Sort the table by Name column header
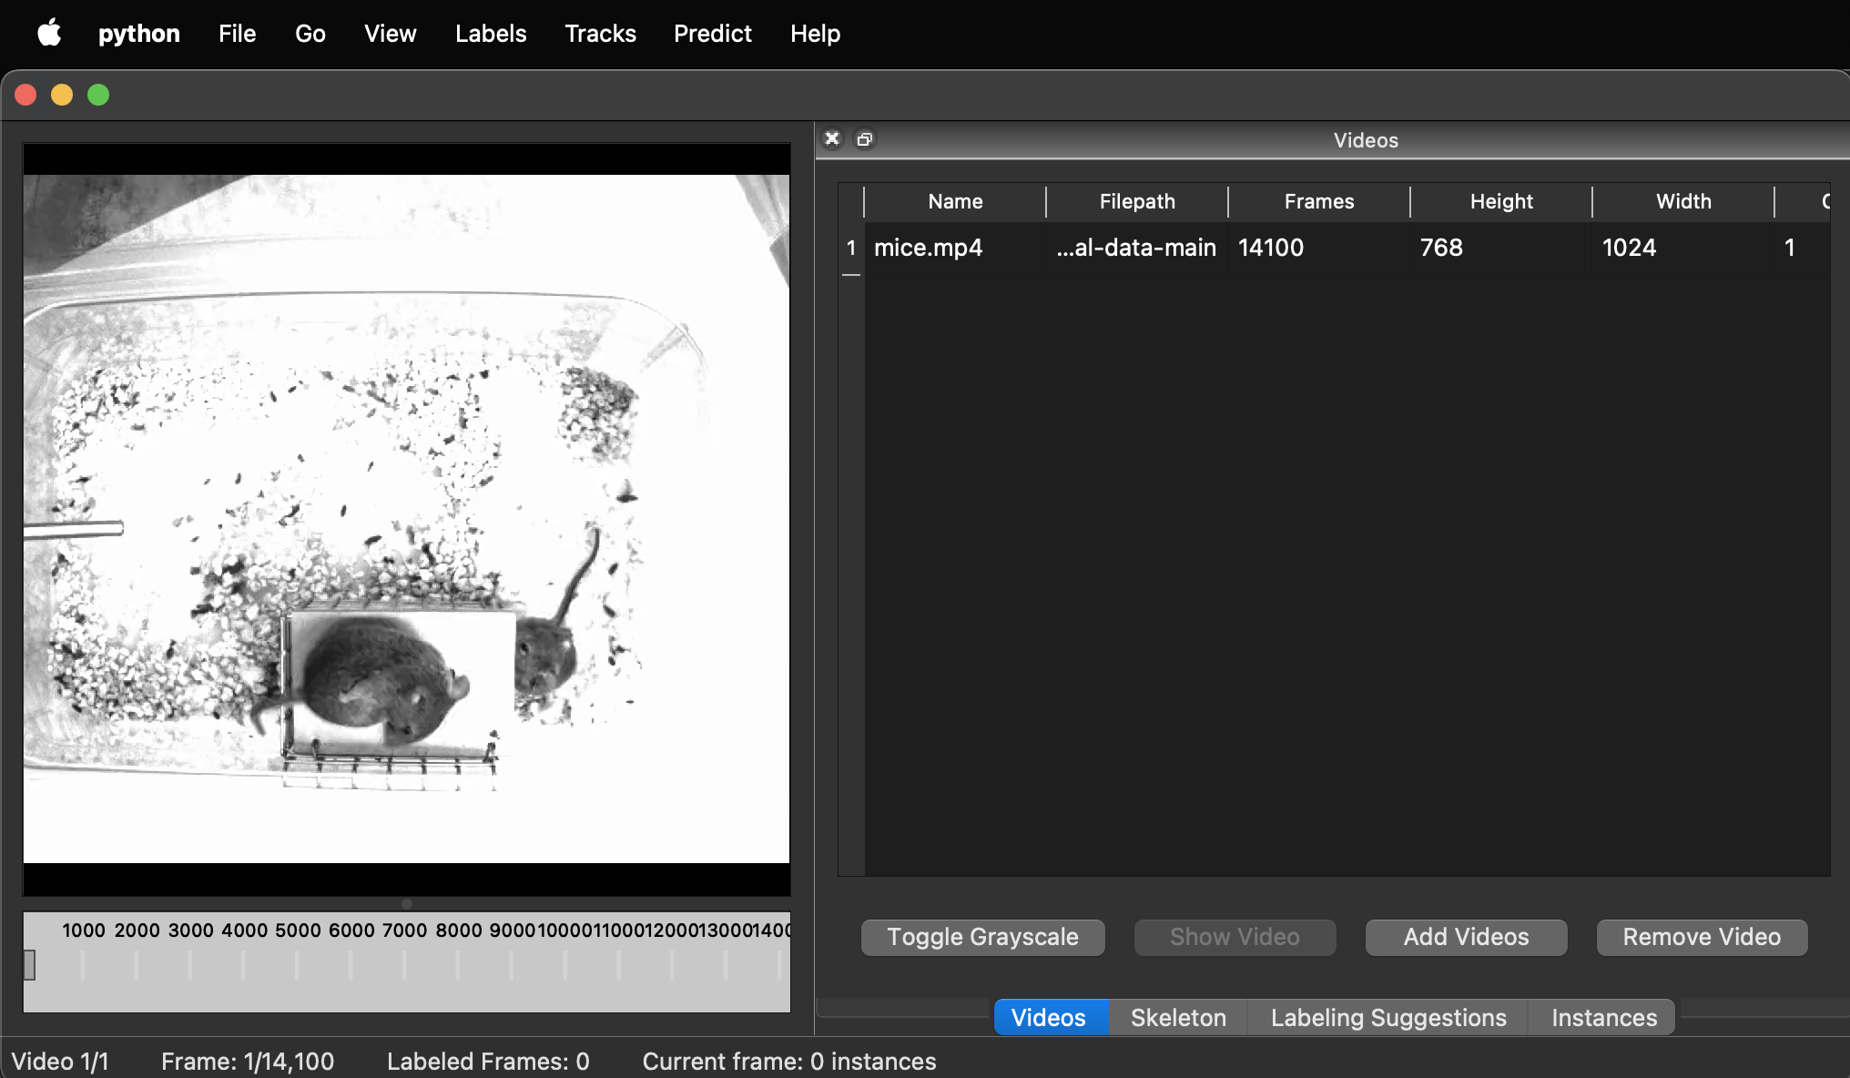 954,201
